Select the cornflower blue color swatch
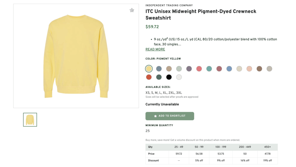The image size is (296, 167). click(x=229, y=69)
